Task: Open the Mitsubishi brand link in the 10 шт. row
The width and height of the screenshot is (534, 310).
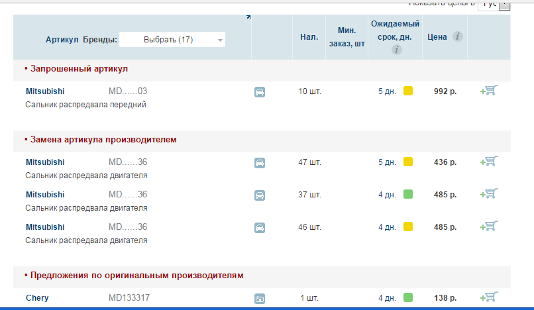Action: [45, 91]
